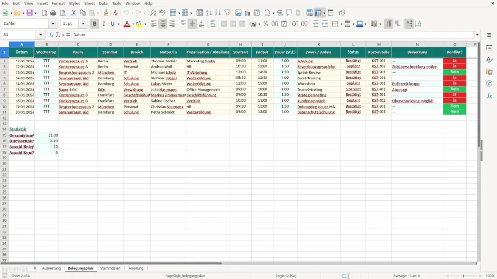The height and width of the screenshot is (279, 497).
Task: Expand the formula bar arrow
Action: [x=477, y=35]
